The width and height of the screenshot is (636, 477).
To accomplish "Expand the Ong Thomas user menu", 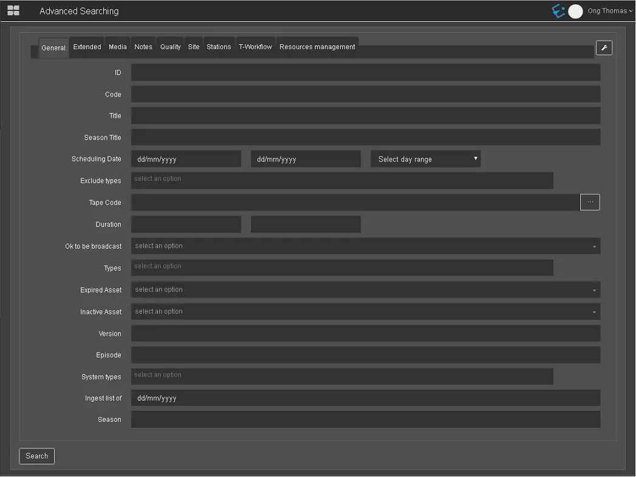I will point(609,11).
